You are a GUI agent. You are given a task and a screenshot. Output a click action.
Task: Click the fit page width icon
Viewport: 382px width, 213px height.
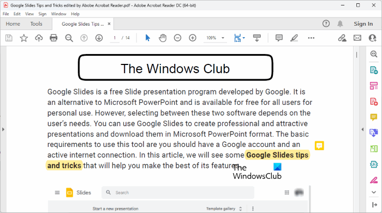(x=237, y=38)
